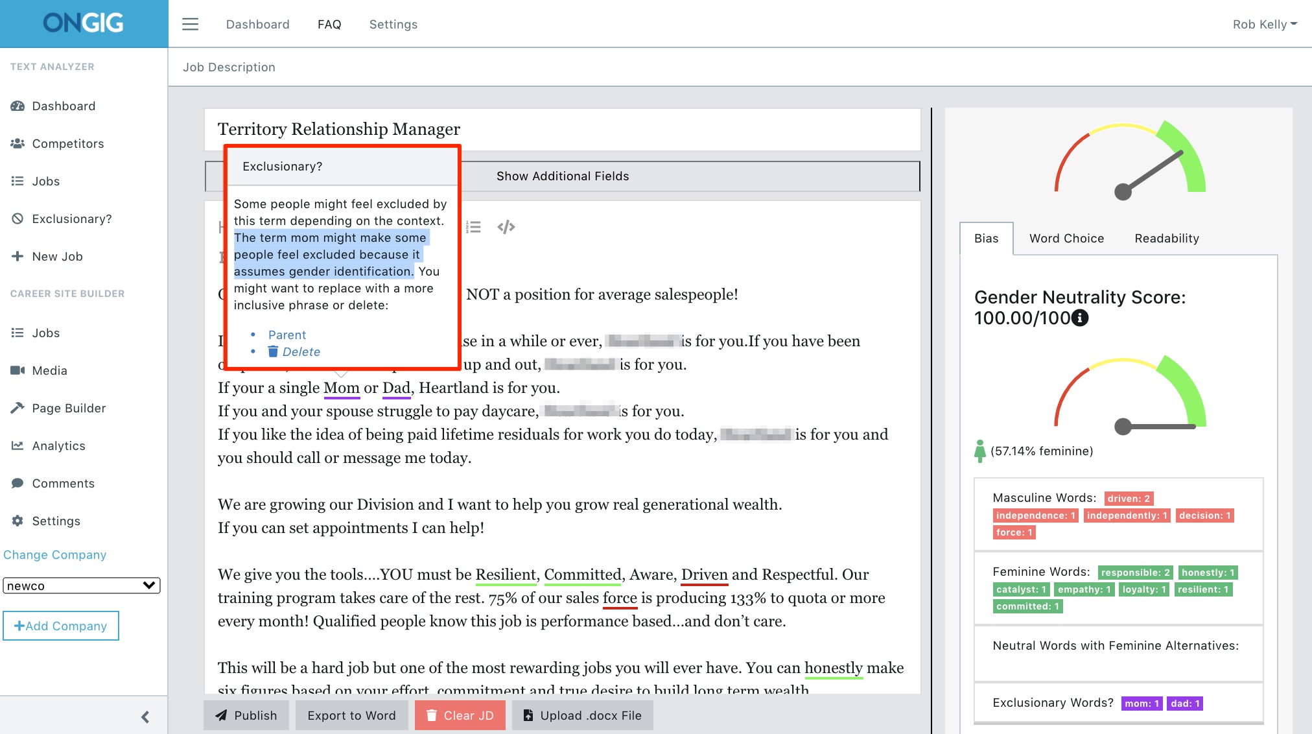Click the driven: 2 masculine word badge

pyautogui.click(x=1128, y=498)
